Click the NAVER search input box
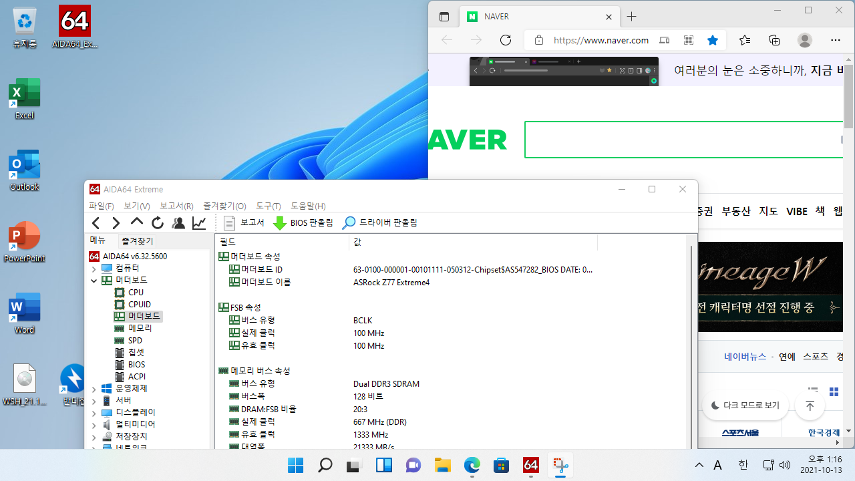This screenshot has height=481, width=855. point(684,140)
